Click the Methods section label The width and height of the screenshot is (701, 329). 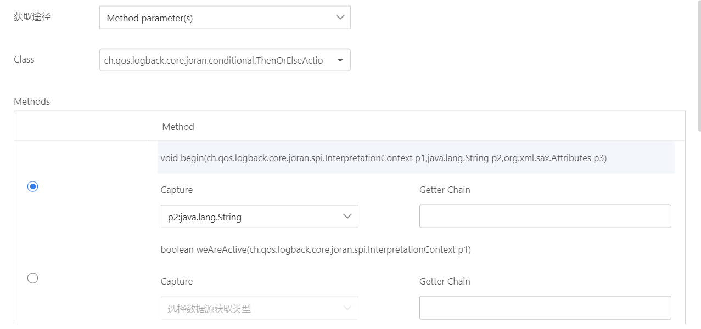(x=32, y=101)
